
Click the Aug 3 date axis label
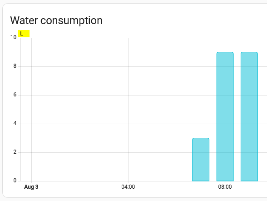[x=31, y=187]
